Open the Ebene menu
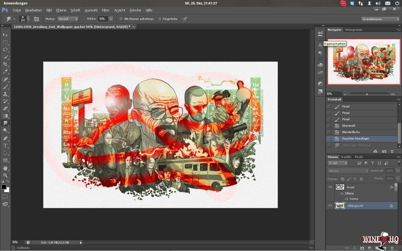Viewport: 402px width, 251px height. (61, 10)
